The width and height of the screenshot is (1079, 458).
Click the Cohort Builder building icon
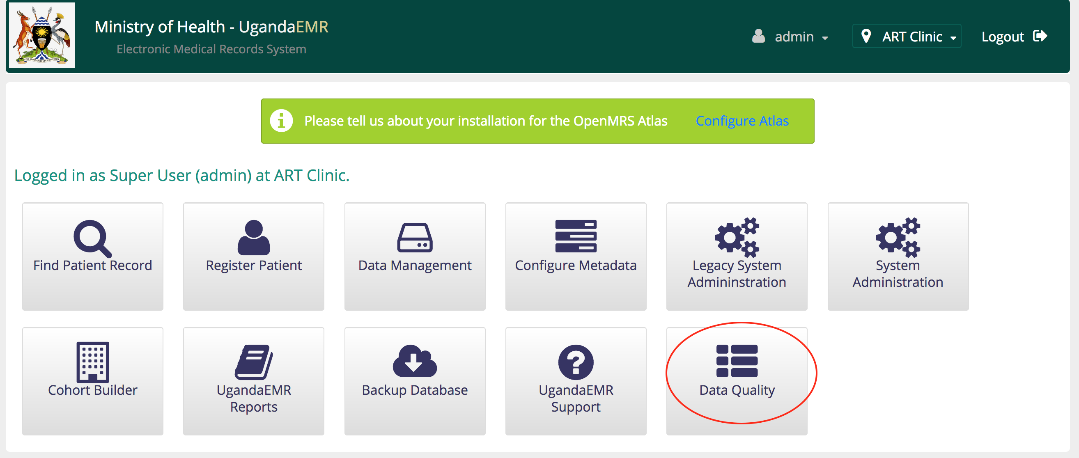[x=92, y=362]
